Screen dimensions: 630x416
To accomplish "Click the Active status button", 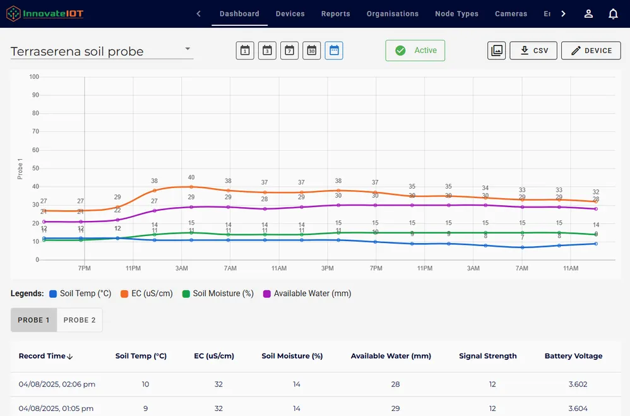I will 415,51.
